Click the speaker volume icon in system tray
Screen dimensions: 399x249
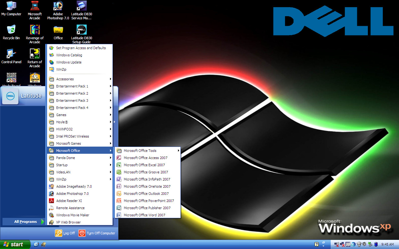point(364,244)
